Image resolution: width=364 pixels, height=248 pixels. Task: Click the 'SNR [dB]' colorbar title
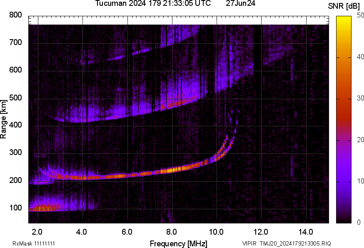(344, 6)
